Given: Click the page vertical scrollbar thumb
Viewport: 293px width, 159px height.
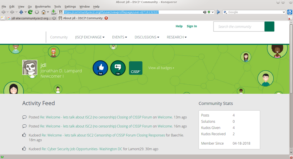Looking at the screenshot, I should click(x=291, y=59).
